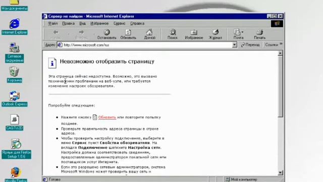323x182 pixels.
Task: Open the Mail button dropdown arrow
Action: click(242, 32)
